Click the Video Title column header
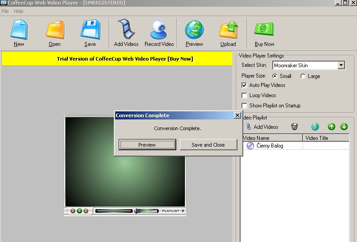 click(x=326, y=138)
